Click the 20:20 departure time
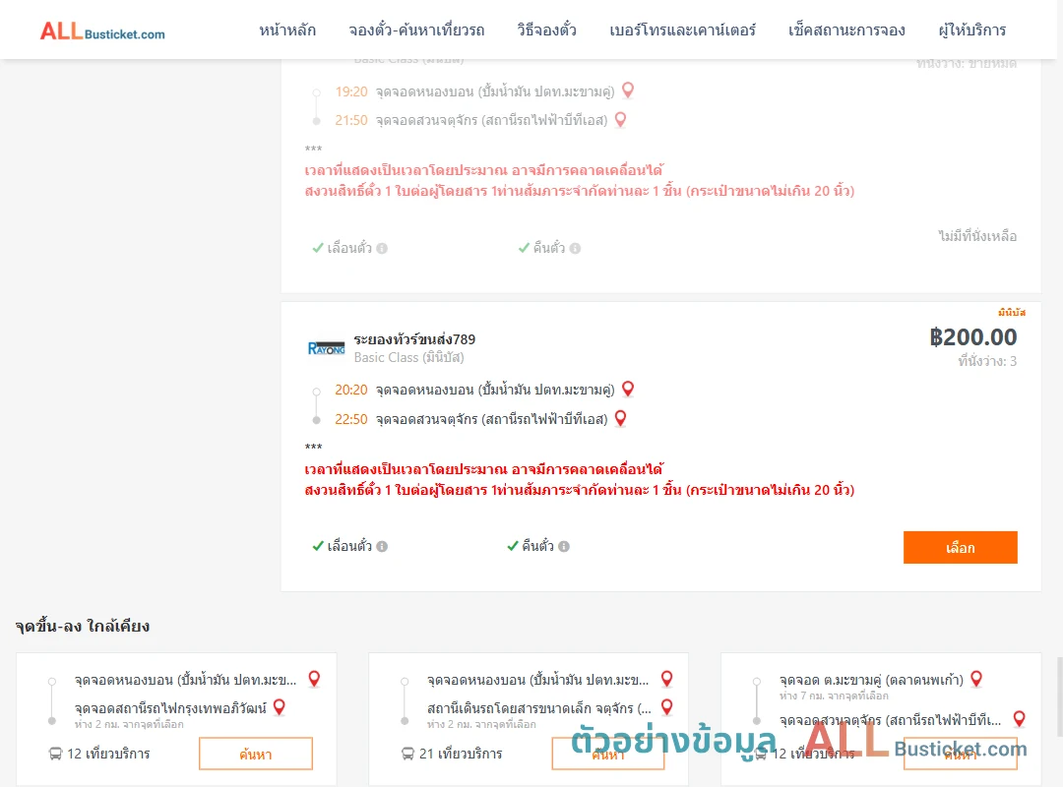The image size is (1063, 787). tap(351, 390)
